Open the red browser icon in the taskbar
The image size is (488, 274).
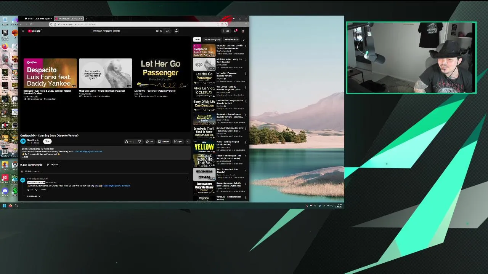(10, 206)
